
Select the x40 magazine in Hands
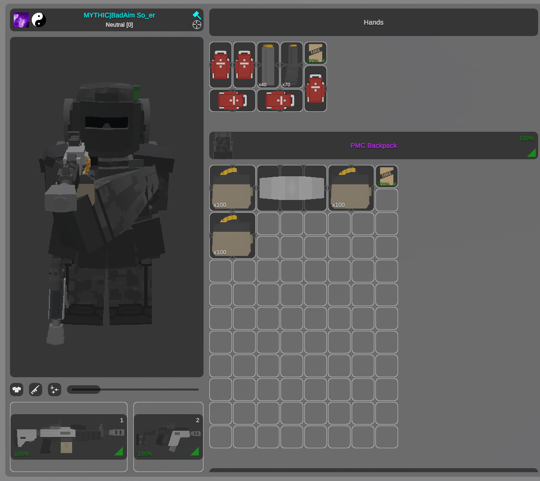coord(268,65)
